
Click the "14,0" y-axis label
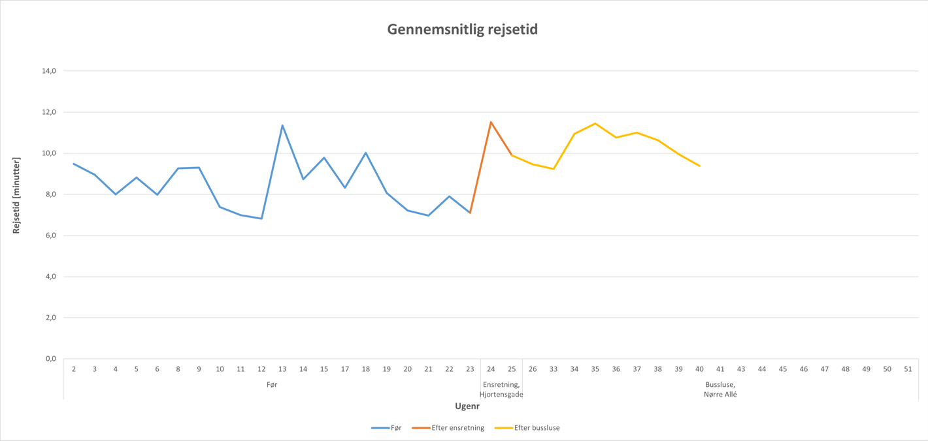(x=49, y=71)
